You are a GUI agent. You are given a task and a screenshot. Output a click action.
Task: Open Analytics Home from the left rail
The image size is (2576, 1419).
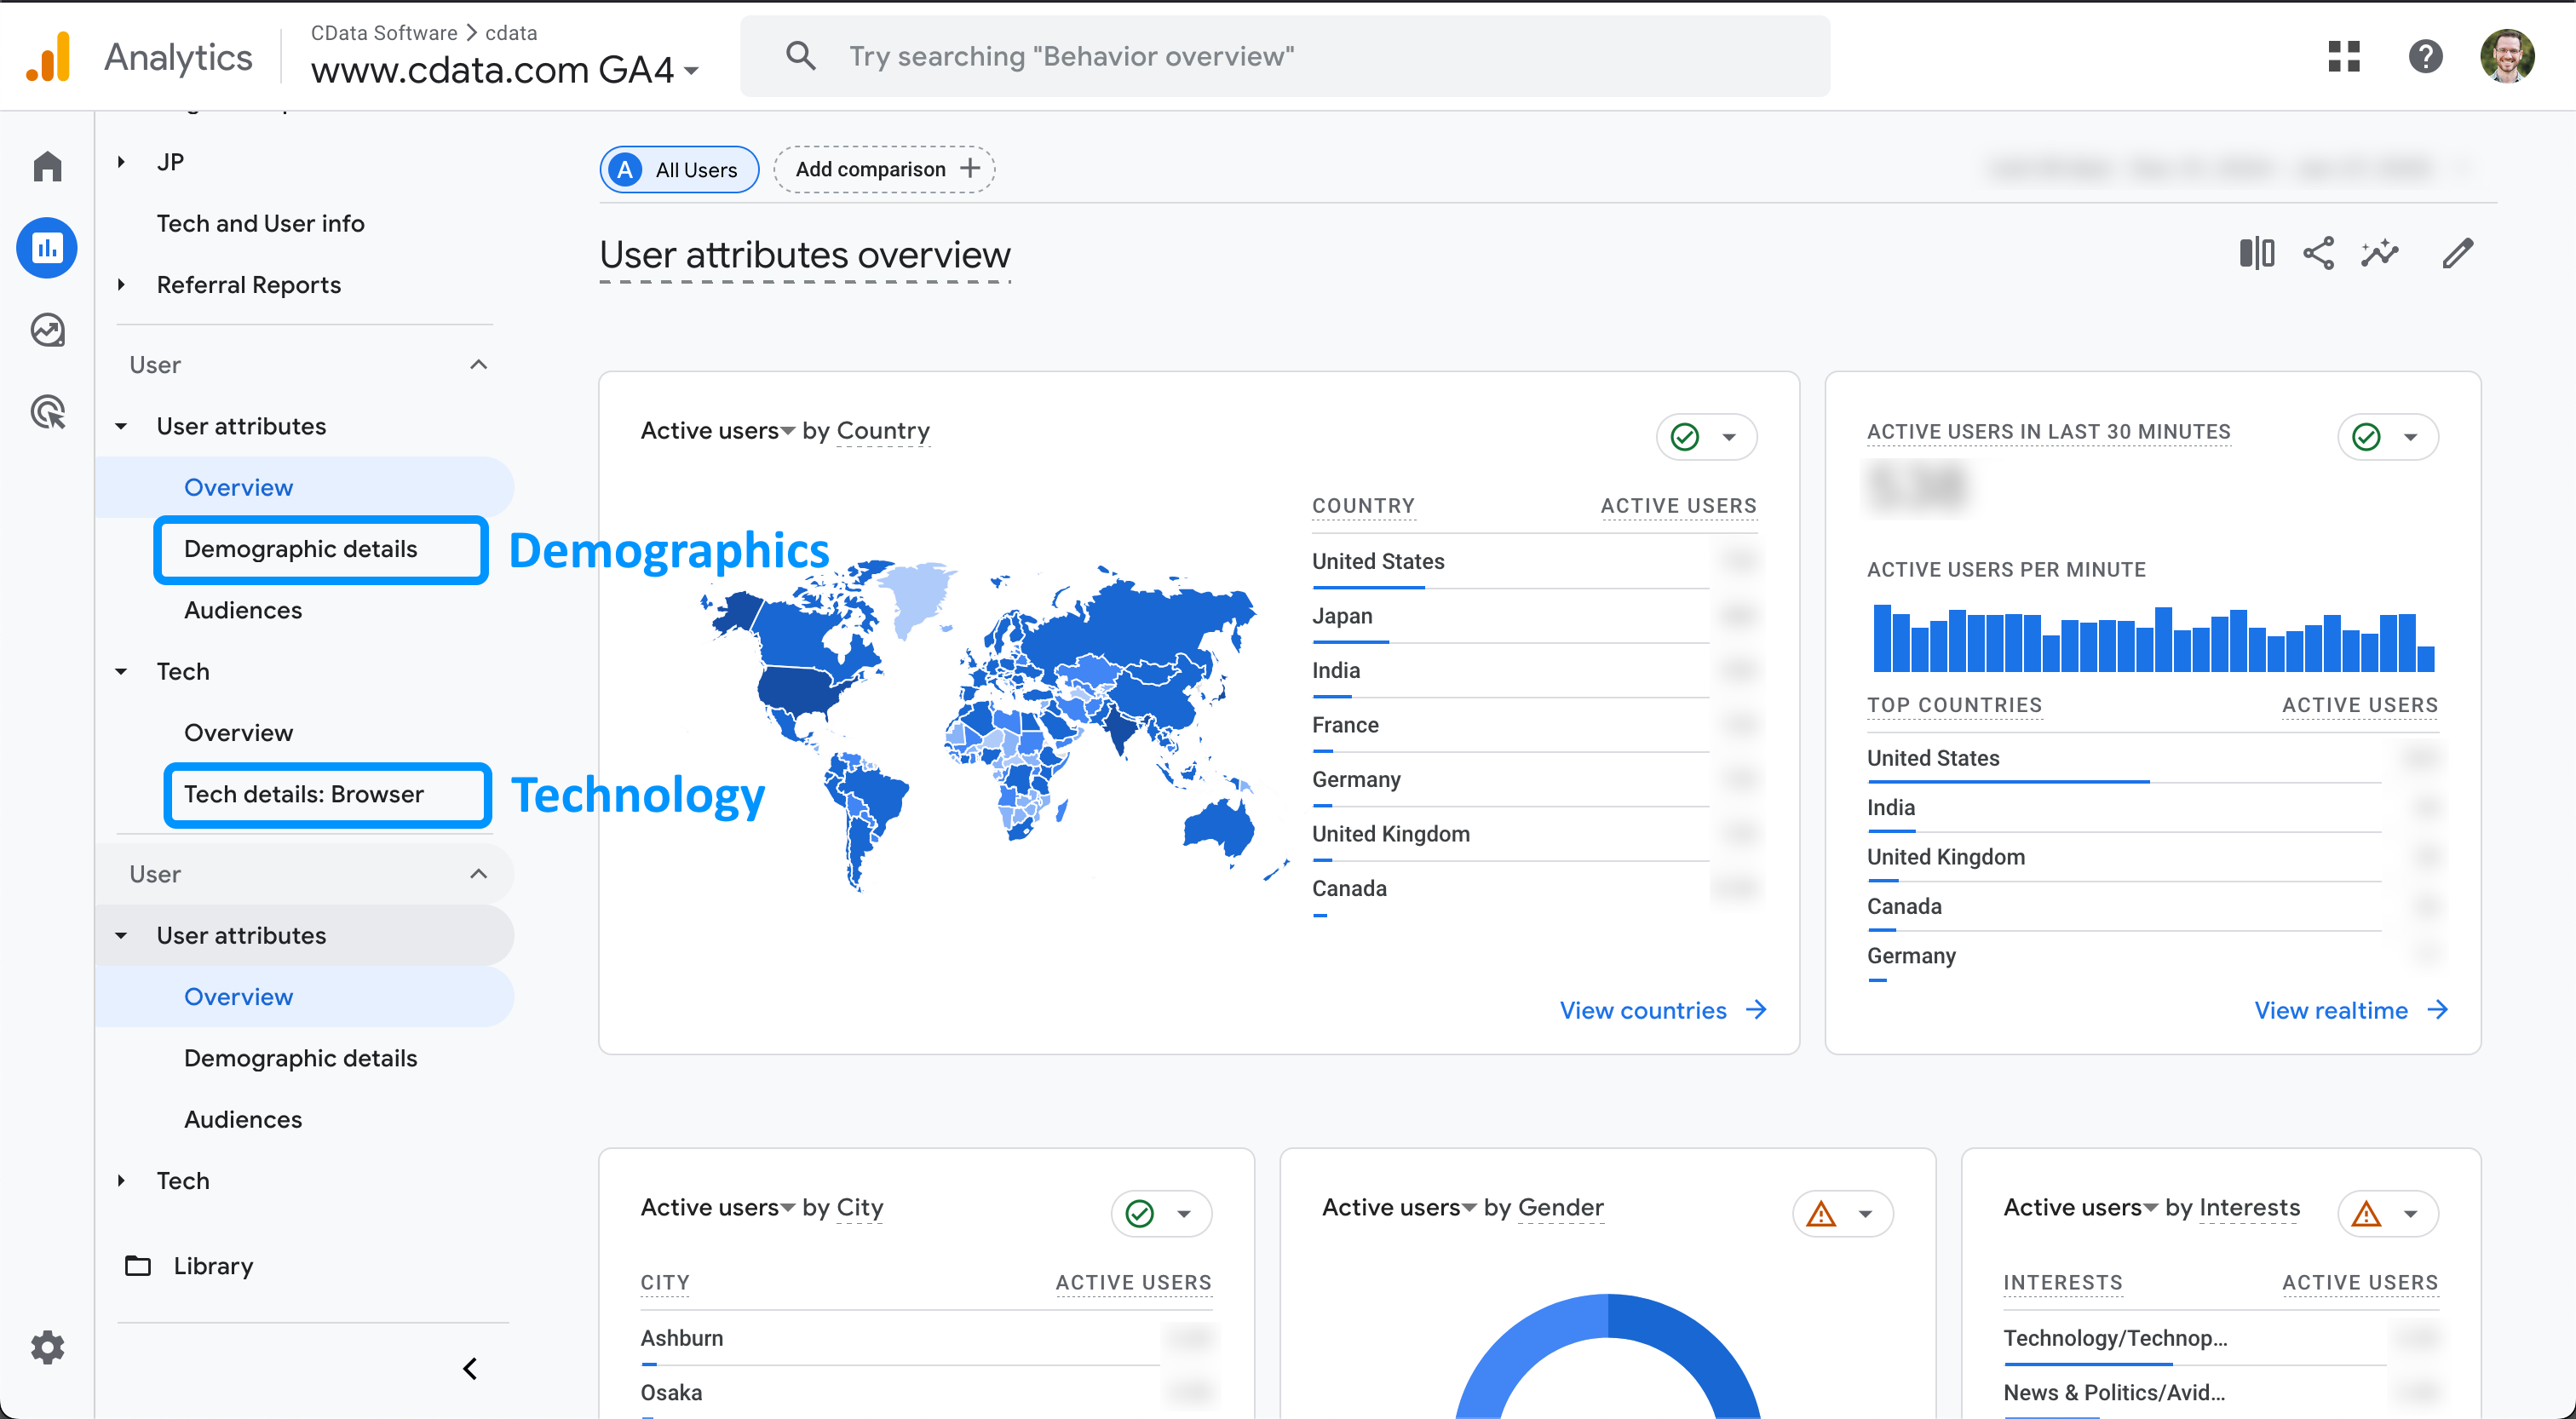click(47, 165)
